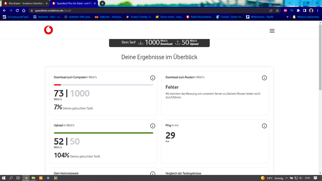Open a new browser tab
Viewport: 322px width, 181px height.
click(x=102, y=3)
